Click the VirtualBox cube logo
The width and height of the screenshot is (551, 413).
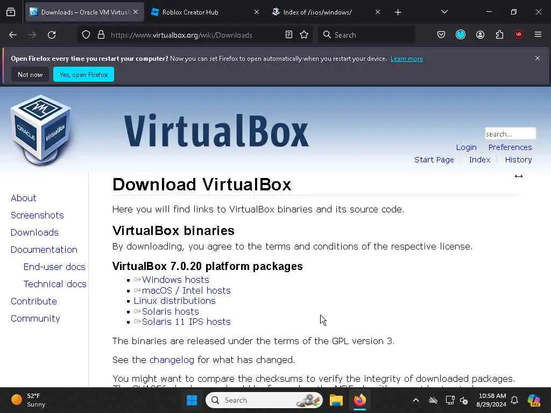tap(41, 130)
